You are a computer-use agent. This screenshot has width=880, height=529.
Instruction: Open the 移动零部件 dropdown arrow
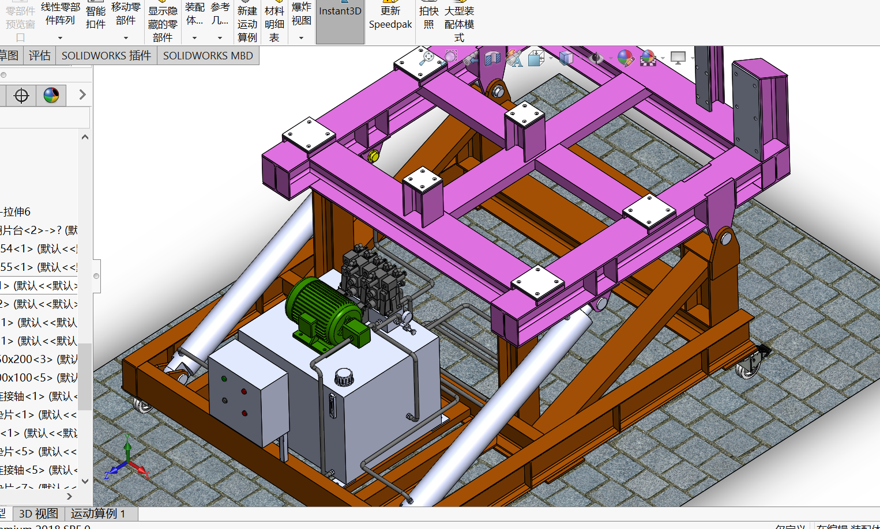126,38
